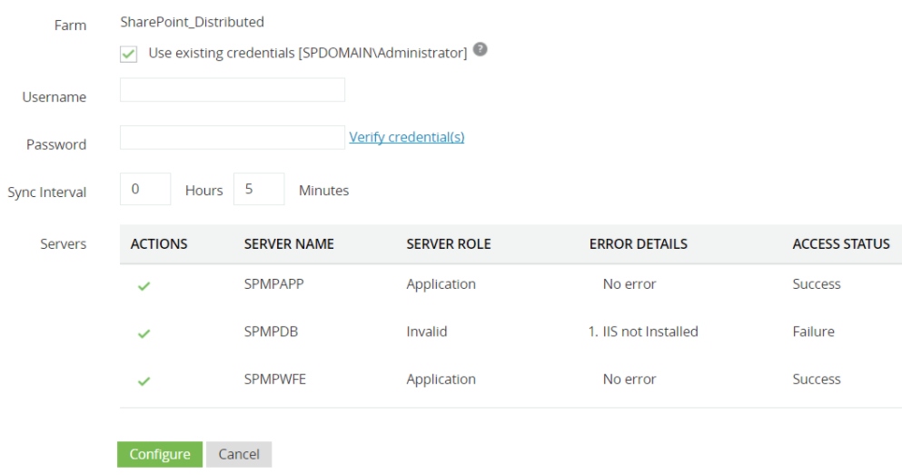Select the SPMPDB server name cell
Viewport: 902px width, 475px height.
(x=271, y=332)
